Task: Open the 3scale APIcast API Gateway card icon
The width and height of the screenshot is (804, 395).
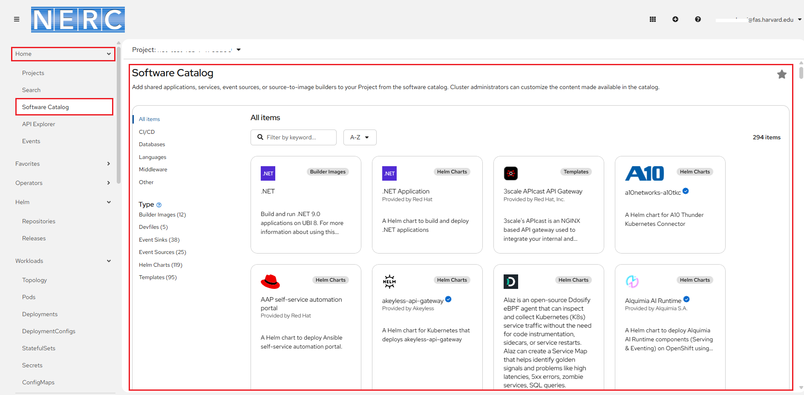Action: pyautogui.click(x=510, y=173)
